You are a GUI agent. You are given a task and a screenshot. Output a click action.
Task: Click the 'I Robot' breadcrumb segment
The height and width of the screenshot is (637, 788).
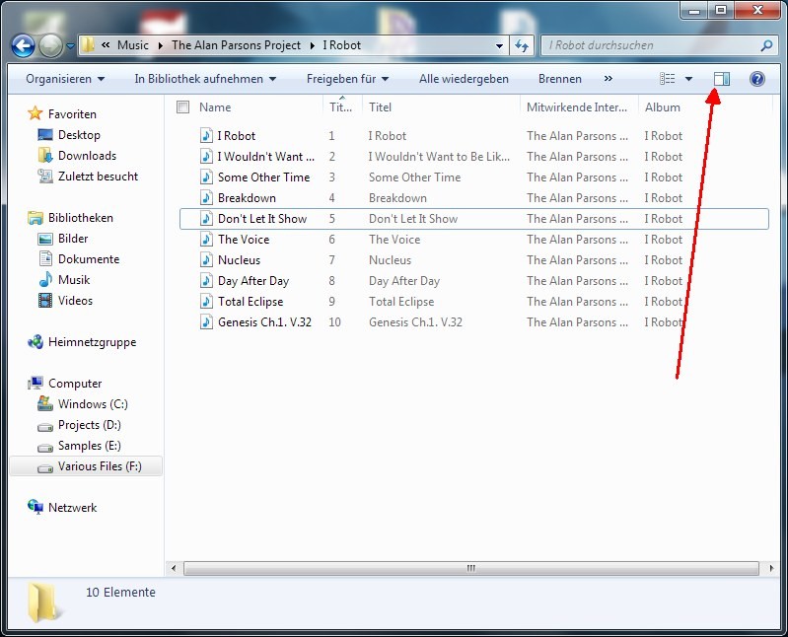(342, 45)
